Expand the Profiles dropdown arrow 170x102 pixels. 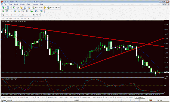coord(10,8)
